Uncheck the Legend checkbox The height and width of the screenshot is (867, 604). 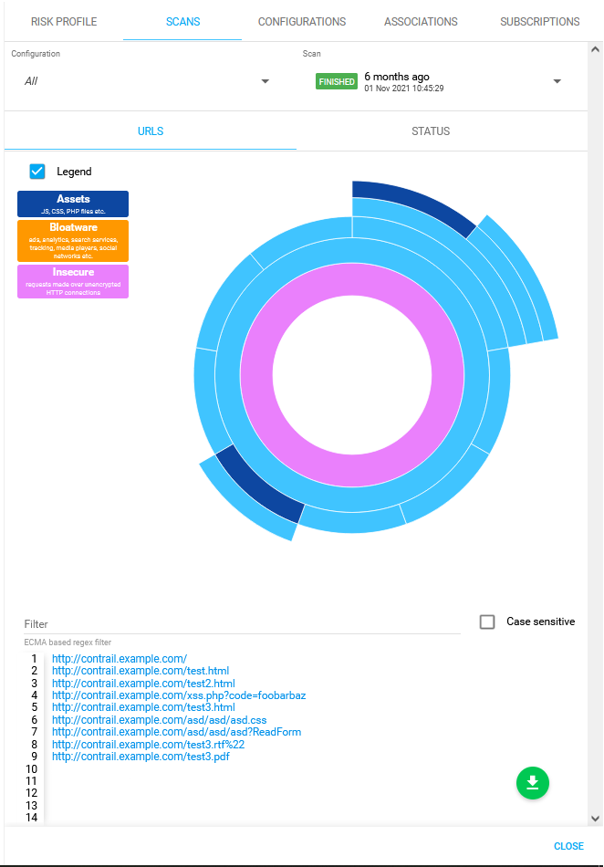[x=37, y=172]
